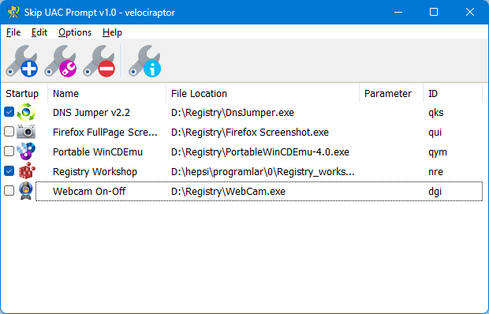Enable startup checkbox for Firefox FullPage Screenshot
The image size is (489, 314).
(x=9, y=132)
